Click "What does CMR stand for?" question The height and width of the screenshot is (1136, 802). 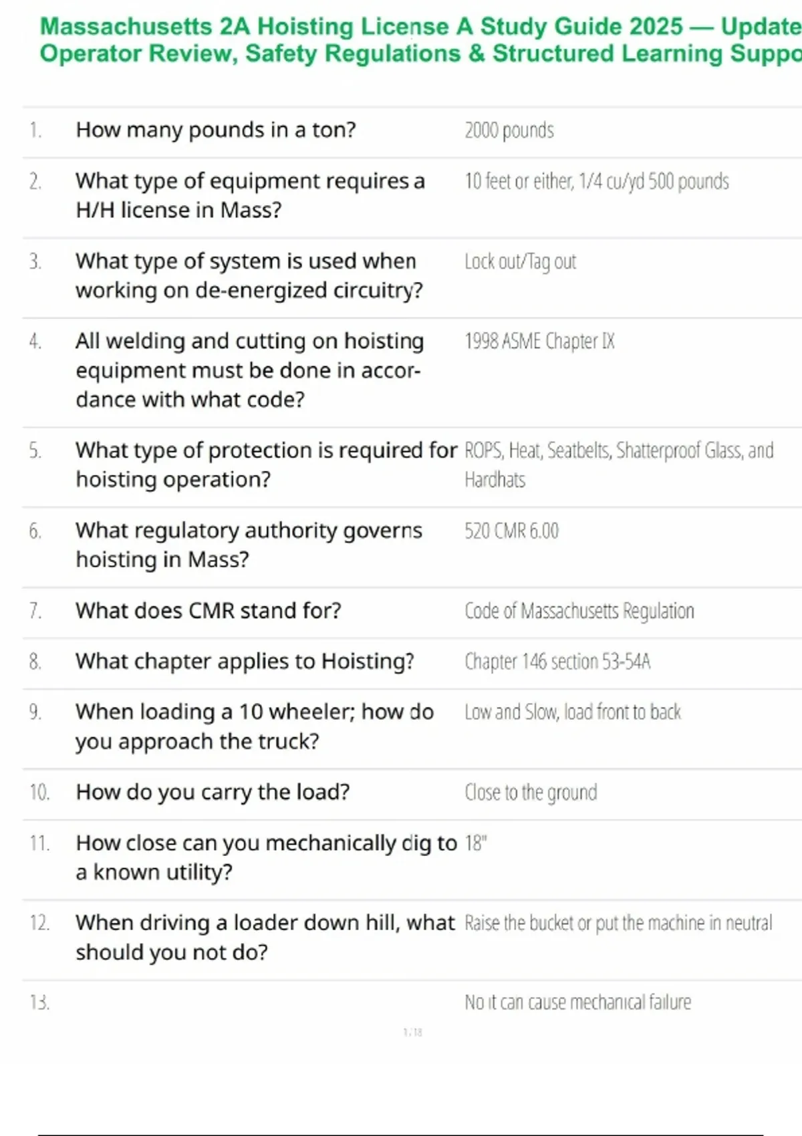click(209, 611)
